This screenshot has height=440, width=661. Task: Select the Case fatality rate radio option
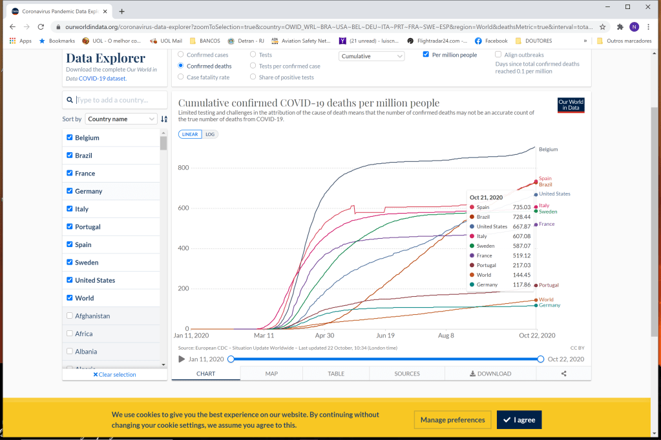click(x=181, y=77)
